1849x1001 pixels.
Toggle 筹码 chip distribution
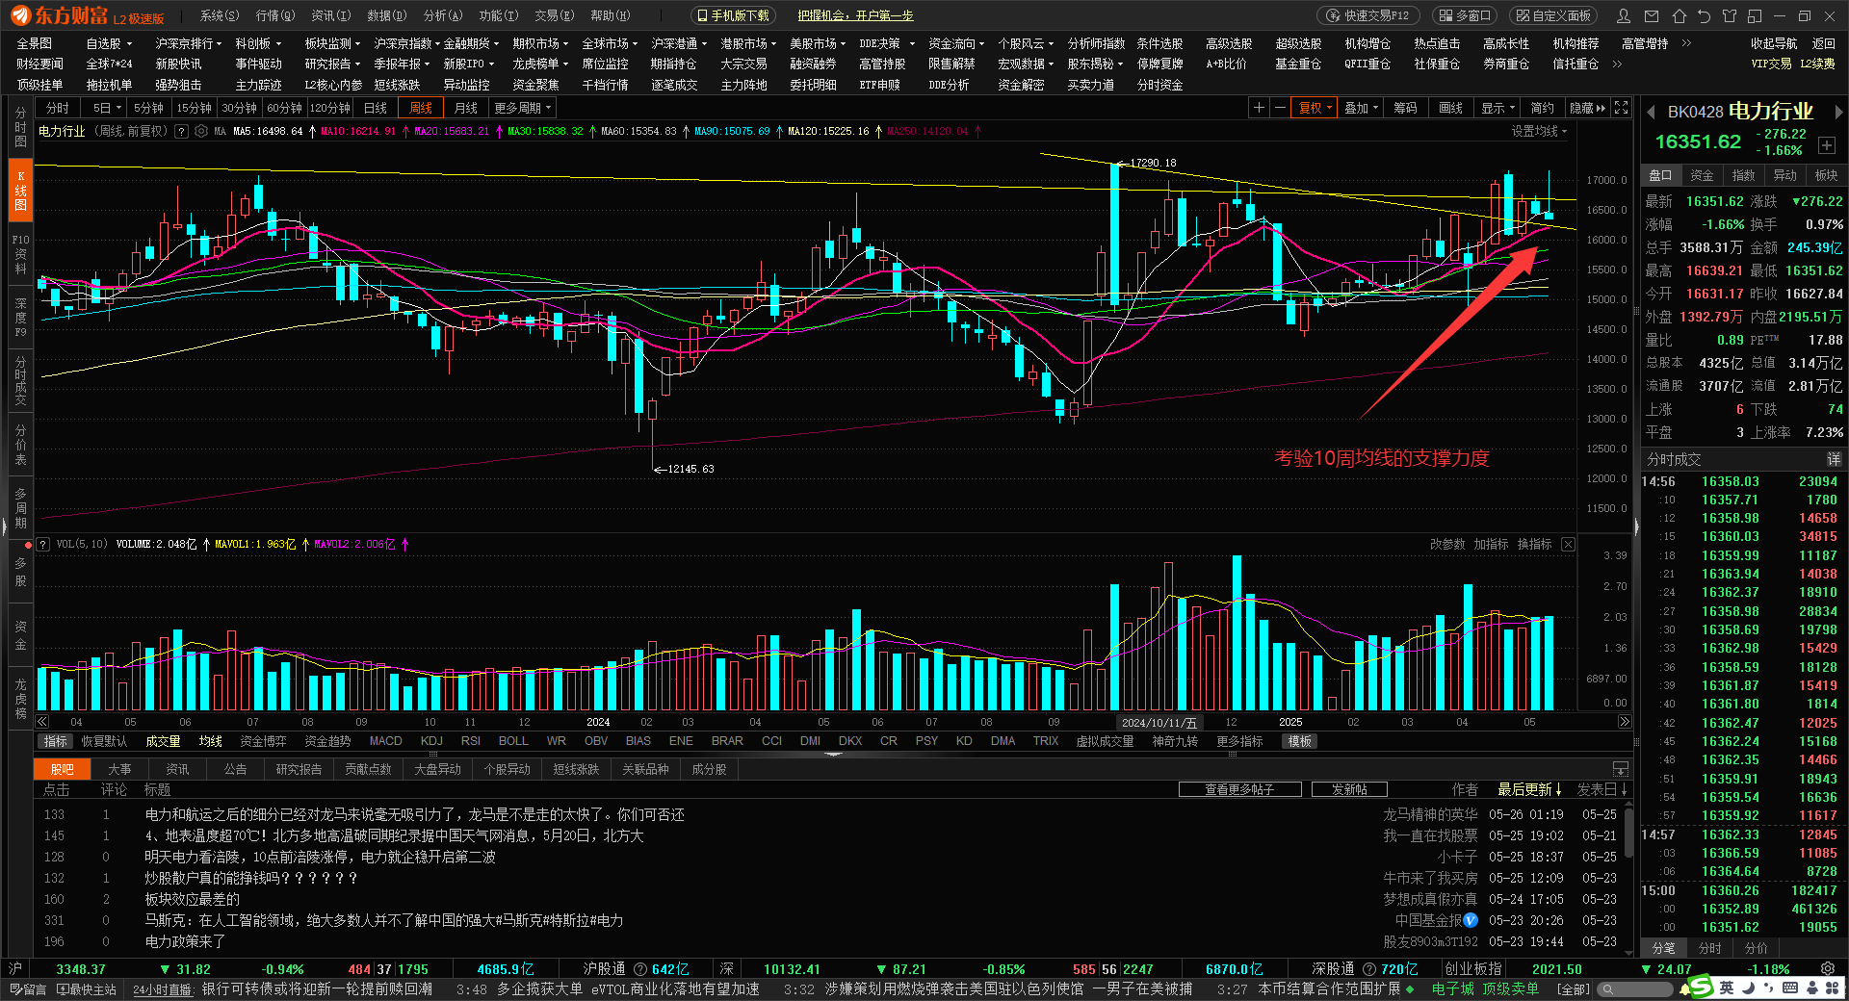1405,108
